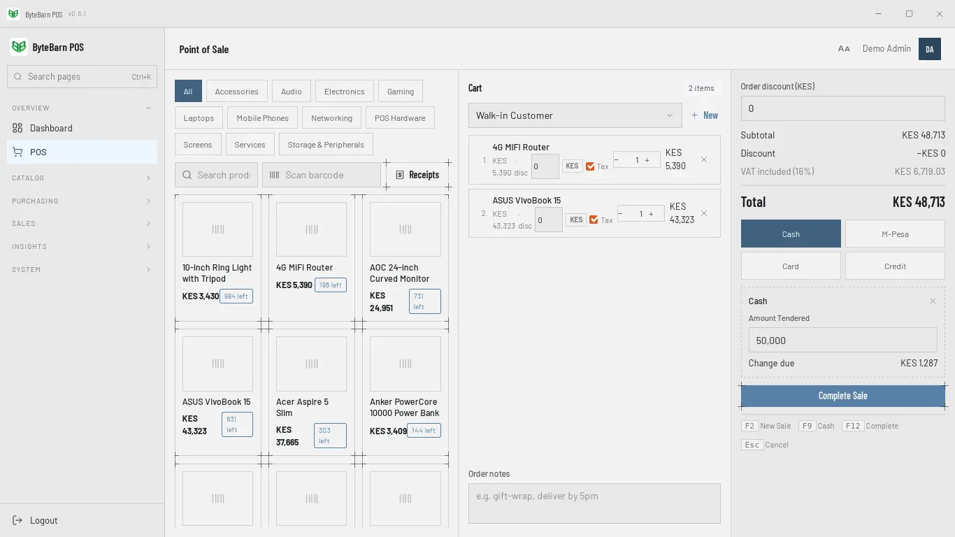
Task: Collapse the OVERVIEW sidebar section
Action: coord(82,108)
